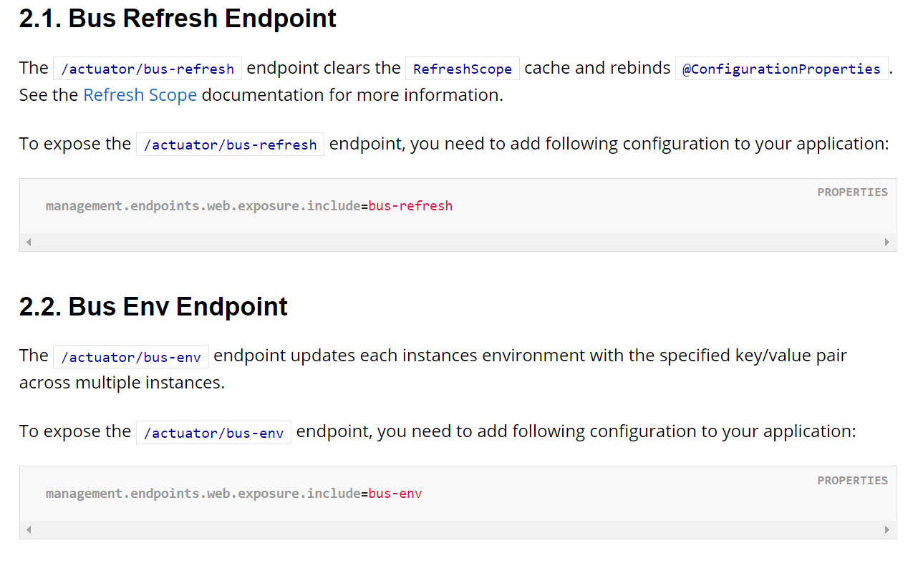
Task: Click left scroll arrow under bus-env code block
Action: [29, 530]
